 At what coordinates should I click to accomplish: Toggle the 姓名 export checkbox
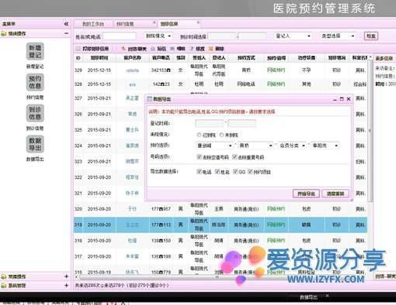(217, 171)
